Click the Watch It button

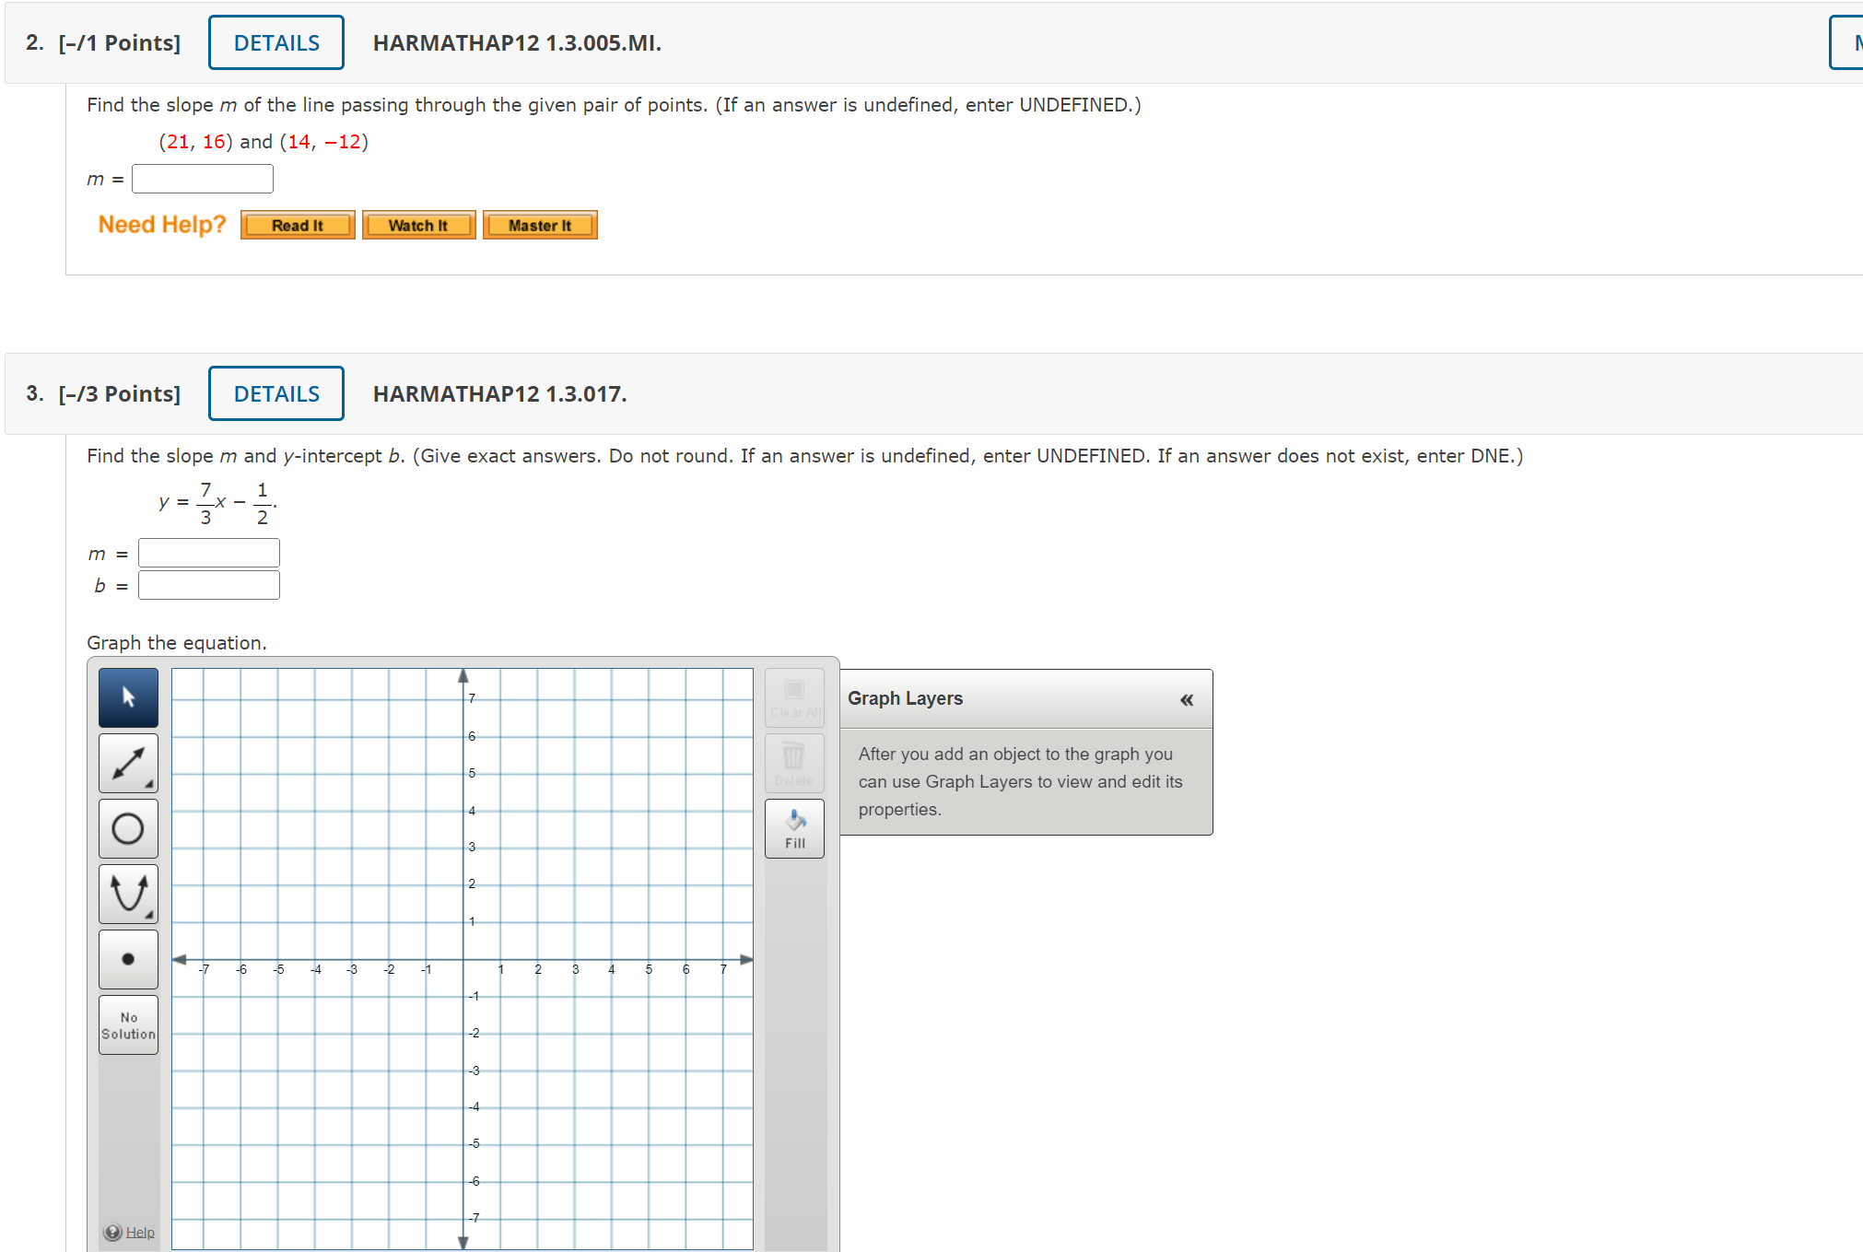point(418,224)
